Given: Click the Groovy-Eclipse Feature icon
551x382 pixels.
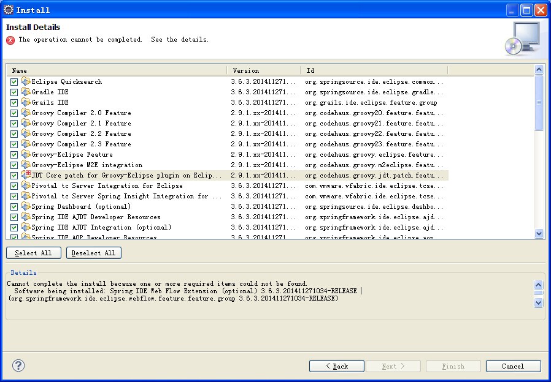Looking at the screenshot, I should click(x=26, y=154).
